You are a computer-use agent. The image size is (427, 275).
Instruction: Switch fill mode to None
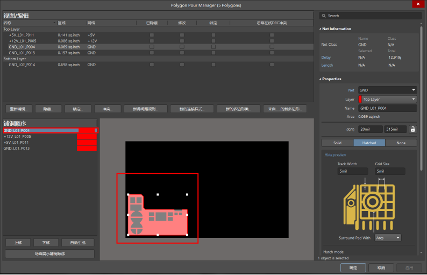pos(401,143)
